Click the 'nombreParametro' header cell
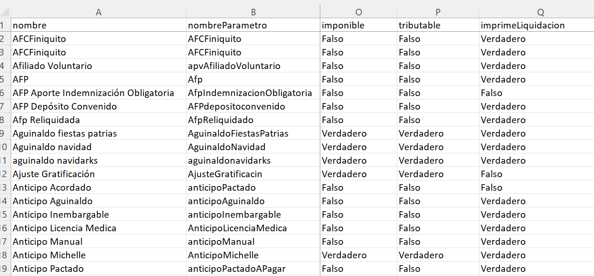 coord(253,25)
